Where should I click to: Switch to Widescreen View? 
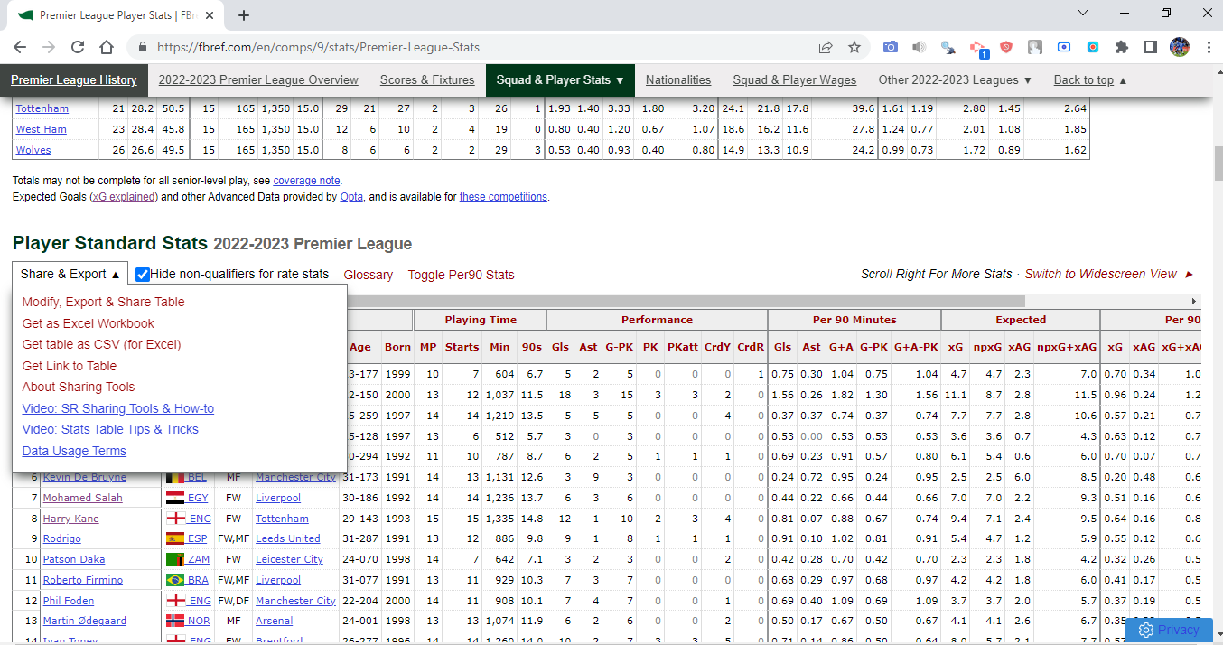(x=1101, y=274)
